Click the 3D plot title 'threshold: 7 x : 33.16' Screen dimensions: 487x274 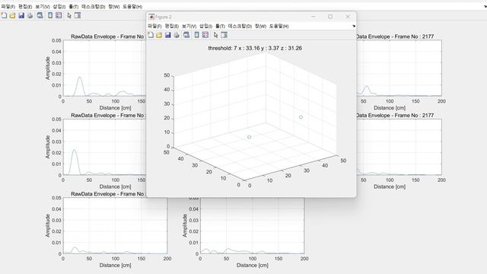tap(255, 48)
